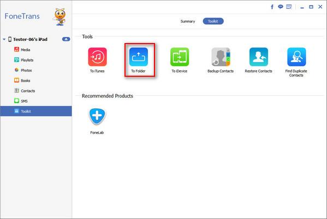The image size is (327, 219).
Task: Switch to the Toolkit tab at top
Action: tap(213, 21)
